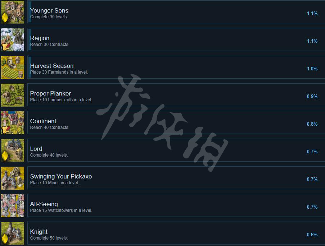Click the Region achievement snowy icon

coord(13,40)
